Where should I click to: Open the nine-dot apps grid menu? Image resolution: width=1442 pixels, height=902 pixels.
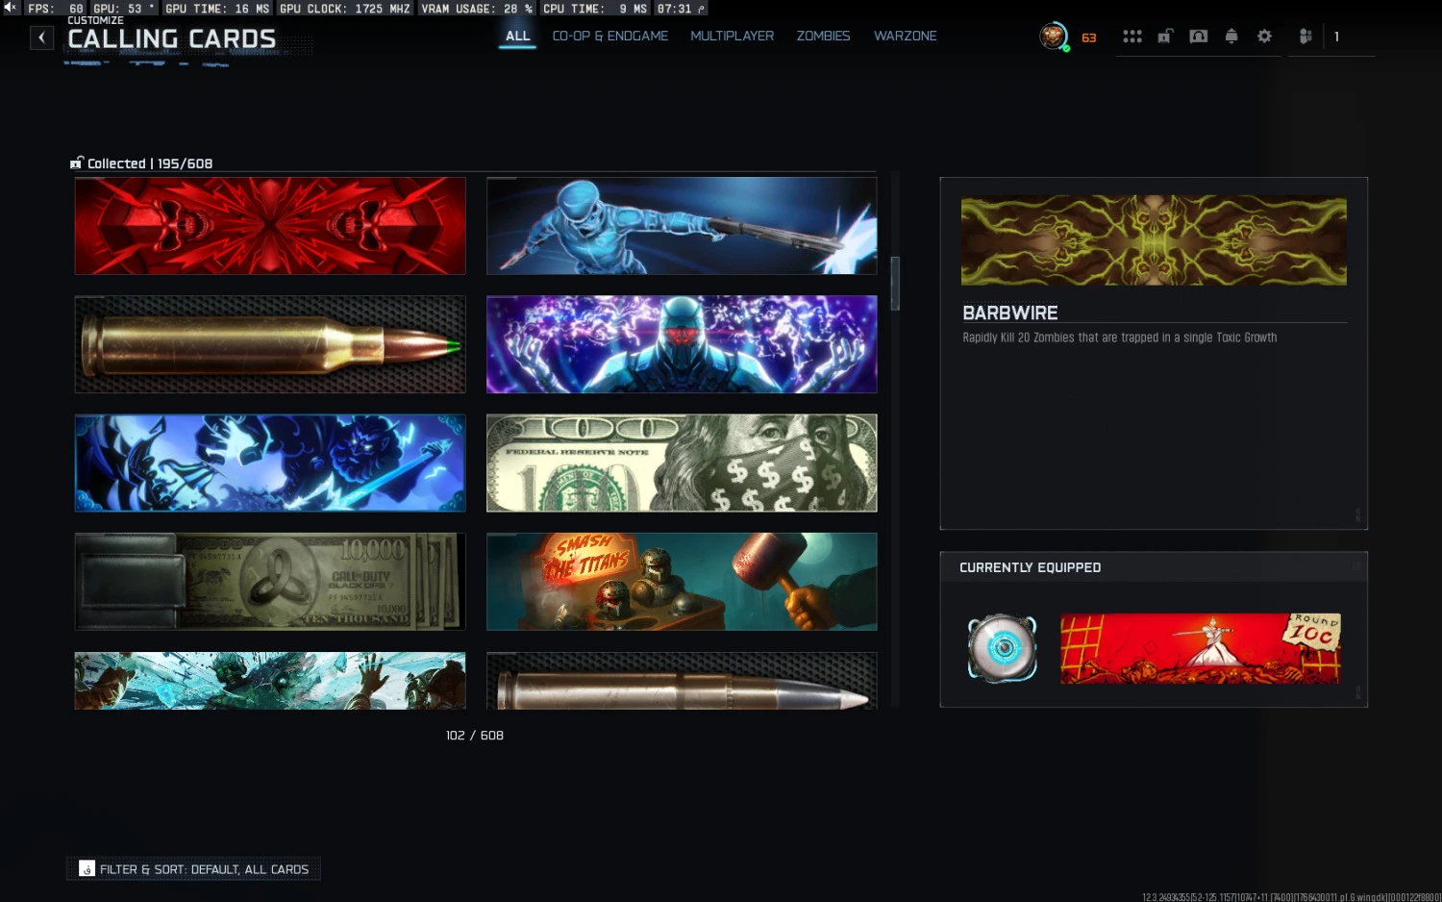click(x=1132, y=37)
